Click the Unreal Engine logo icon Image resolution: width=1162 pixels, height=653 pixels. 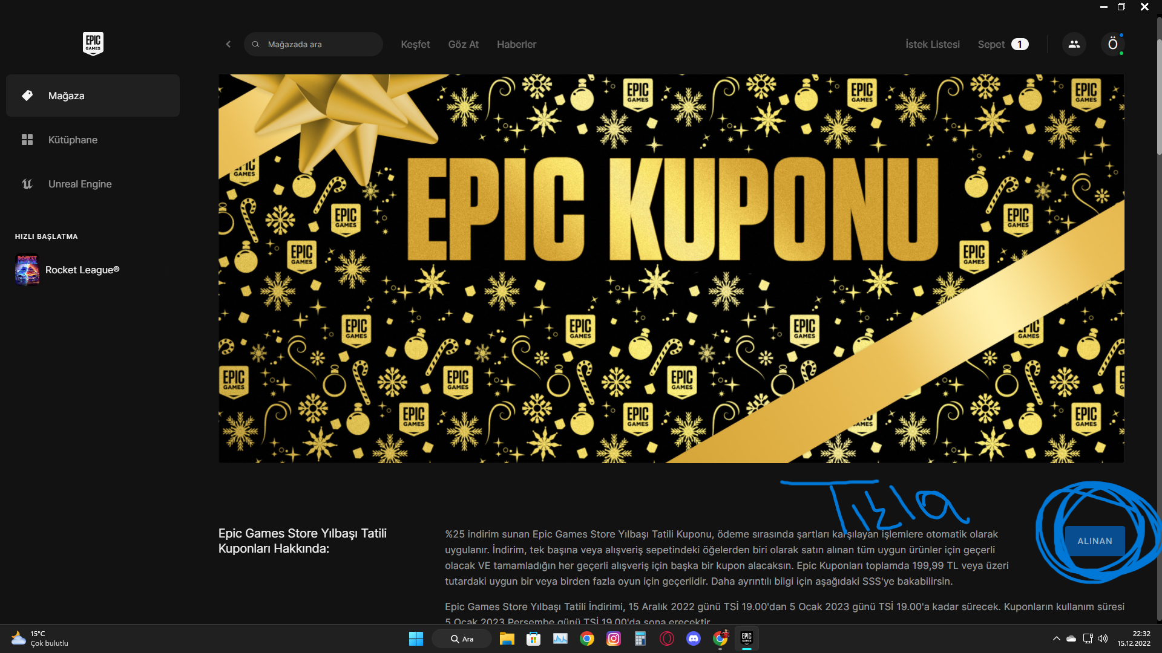[x=27, y=184]
